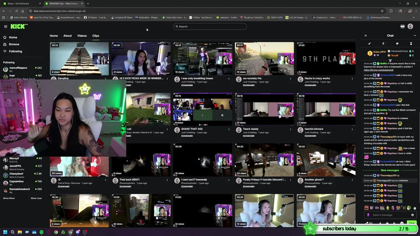420x236 pixels.
Task: Click the KLips_0914 leaderboard entry
Action: (377, 53)
